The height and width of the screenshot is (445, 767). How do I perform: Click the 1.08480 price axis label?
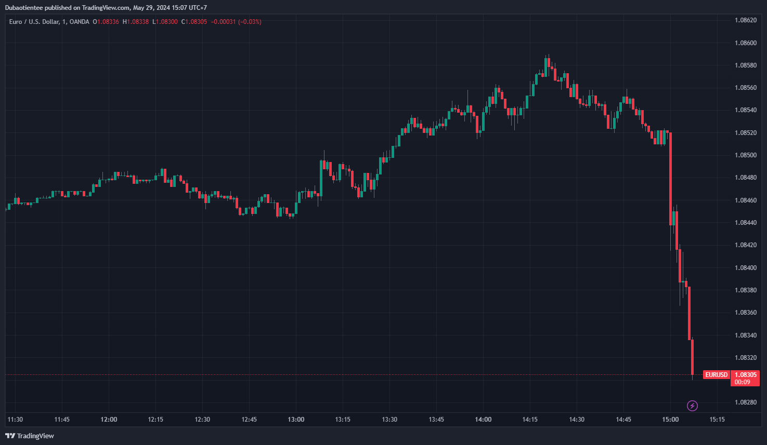point(745,178)
